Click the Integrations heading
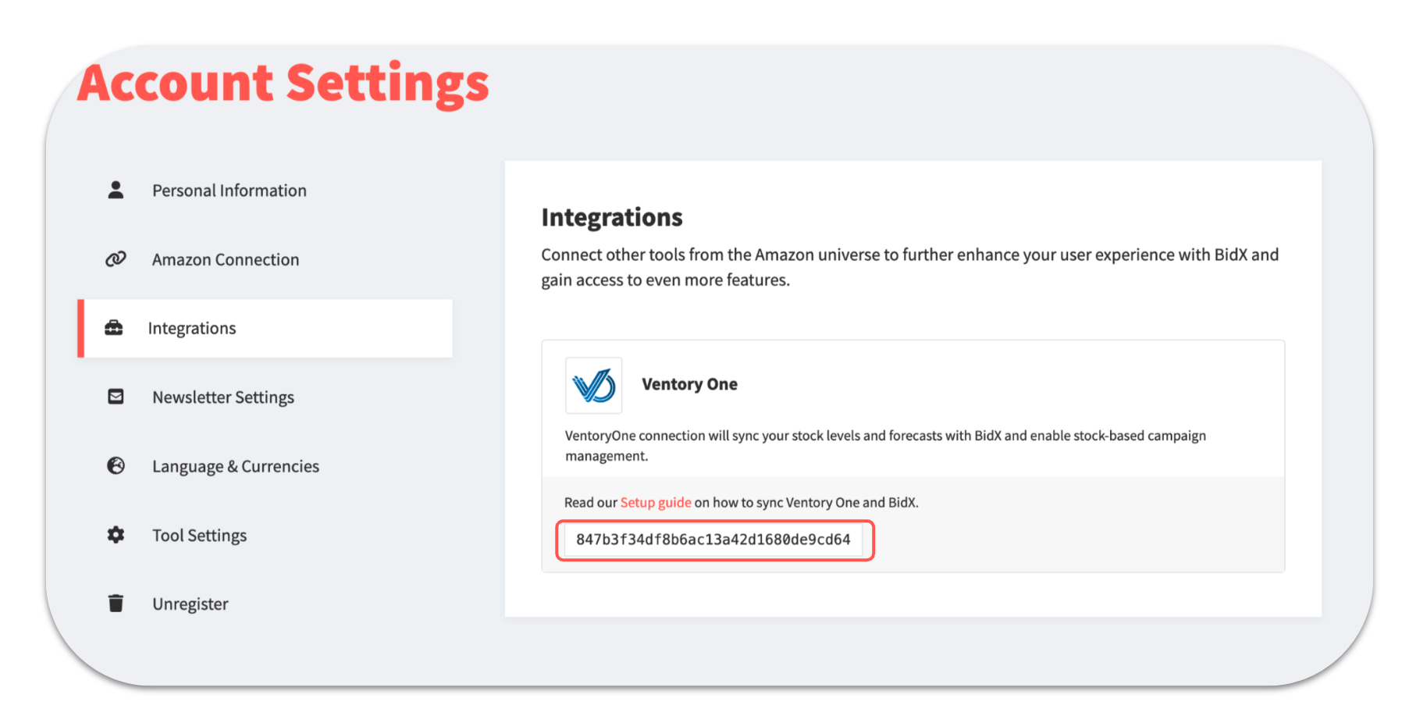 [x=612, y=217]
